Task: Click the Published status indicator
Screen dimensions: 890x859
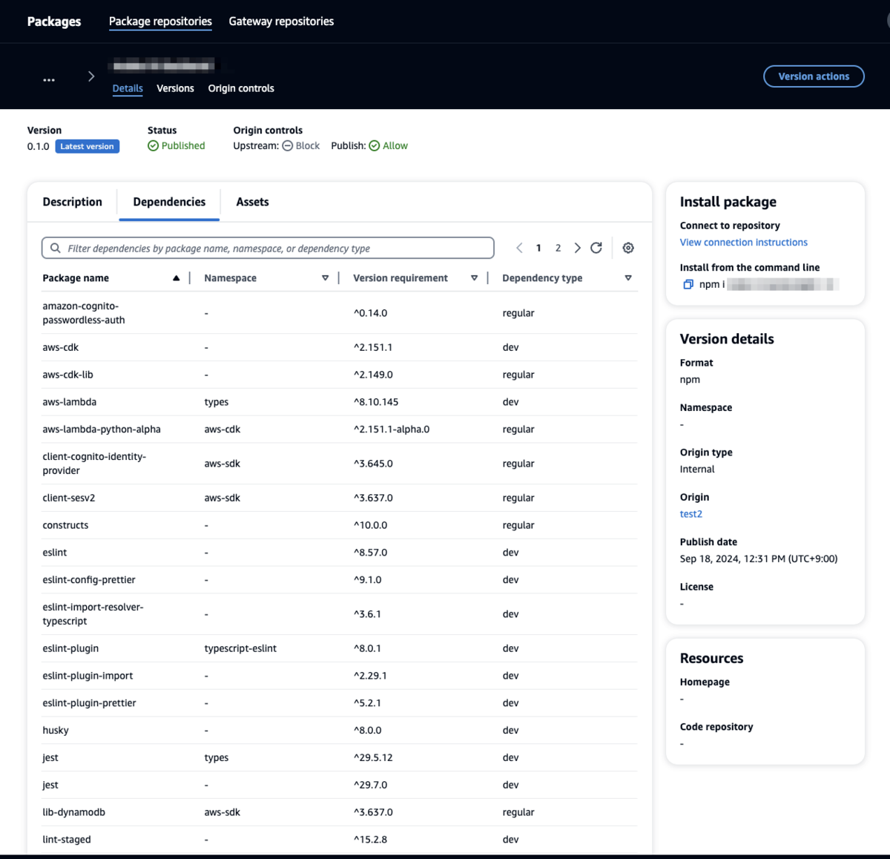Action: [x=177, y=146]
